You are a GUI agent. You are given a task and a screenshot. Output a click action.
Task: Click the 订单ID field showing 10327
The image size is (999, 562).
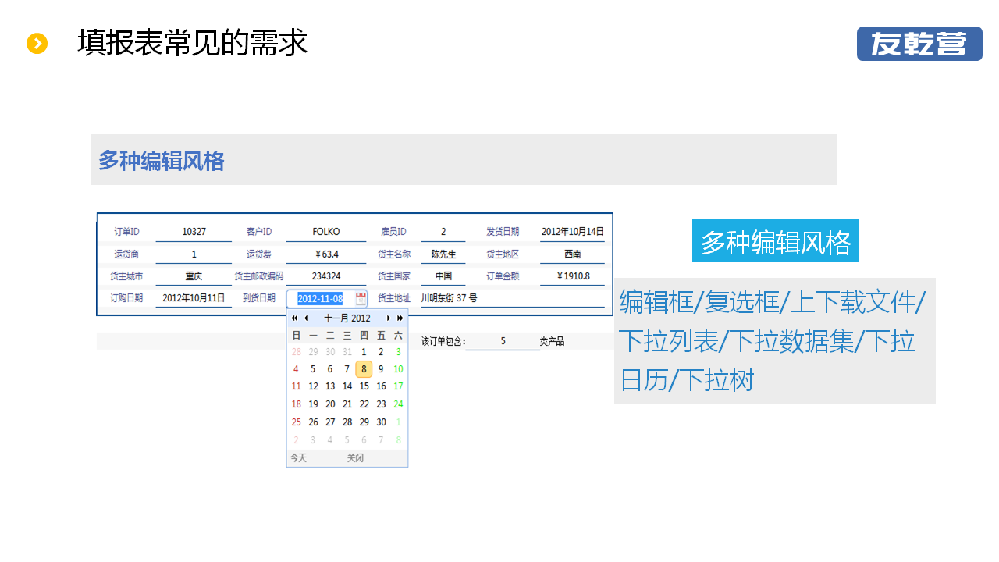194,232
